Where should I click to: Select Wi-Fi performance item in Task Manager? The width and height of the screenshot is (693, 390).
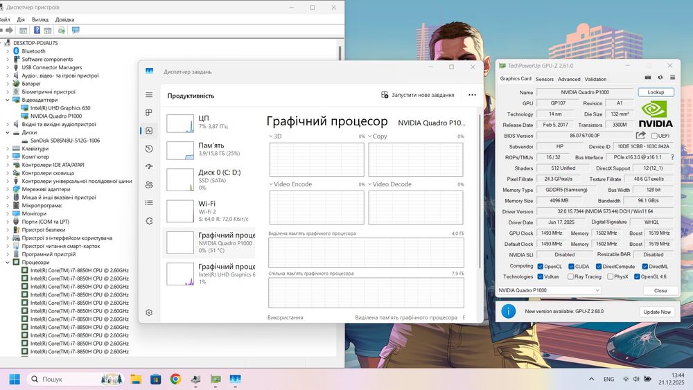click(x=209, y=211)
